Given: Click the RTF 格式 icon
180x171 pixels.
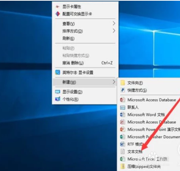Looking at the screenshot, I should (123, 144).
